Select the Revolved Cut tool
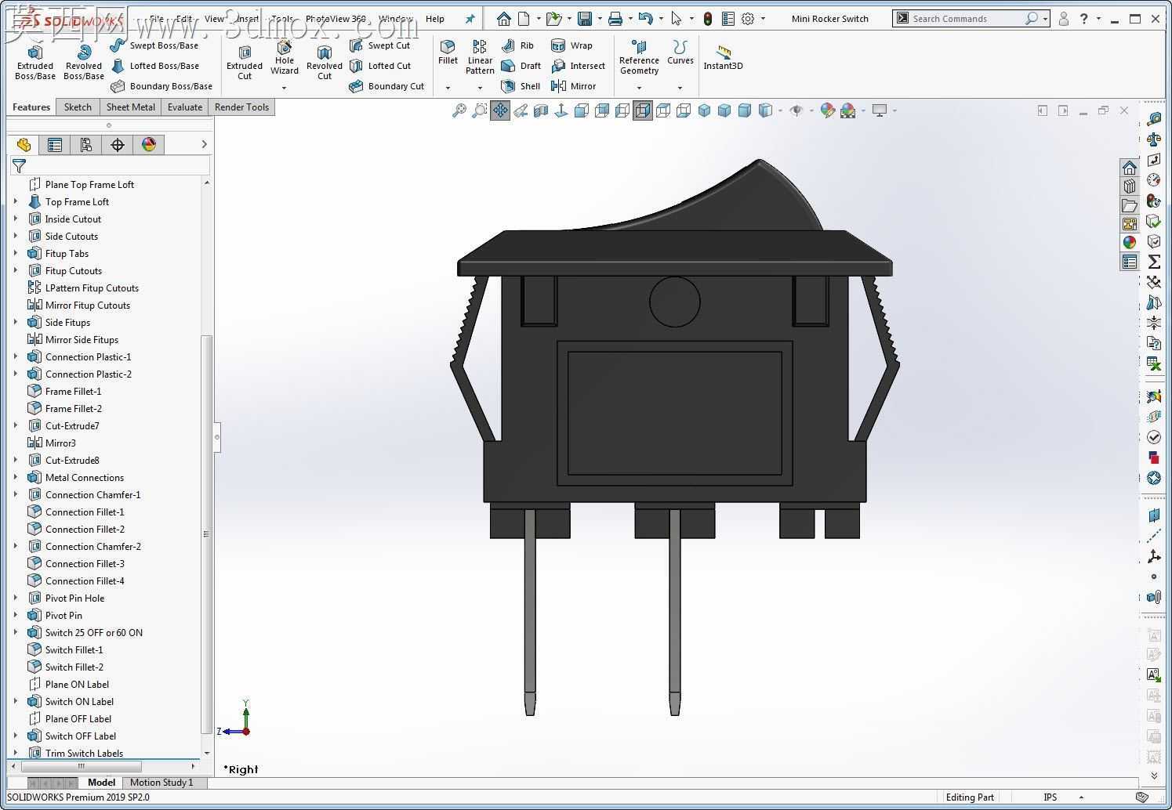Viewport: 1172px width, 810px height. coord(325,62)
